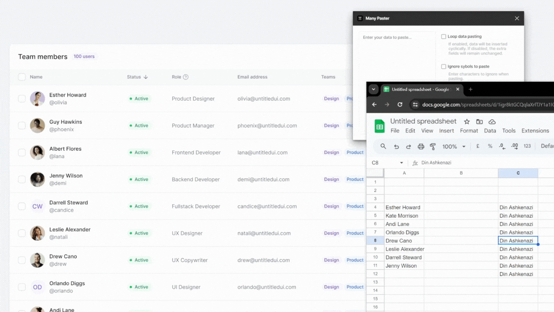Image resolution: width=554 pixels, height=312 pixels.
Task: Click the 100 users badge
Action: pyautogui.click(x=84, y=56)
